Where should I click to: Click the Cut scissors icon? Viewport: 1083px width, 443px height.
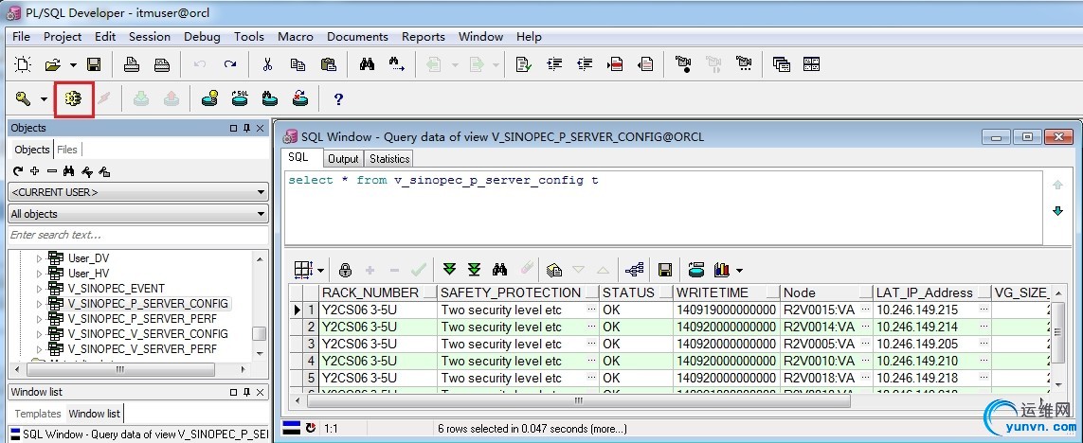268,65
